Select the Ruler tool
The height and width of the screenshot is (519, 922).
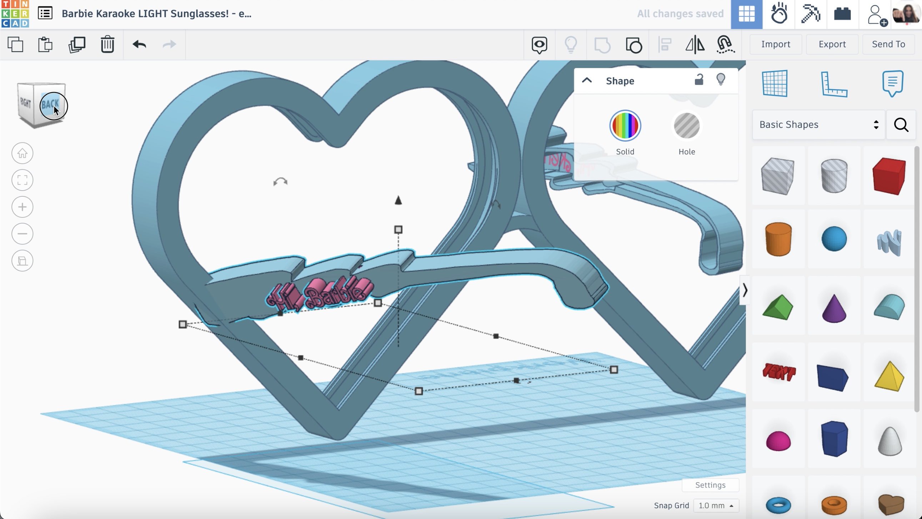click(x=833, y=84)
